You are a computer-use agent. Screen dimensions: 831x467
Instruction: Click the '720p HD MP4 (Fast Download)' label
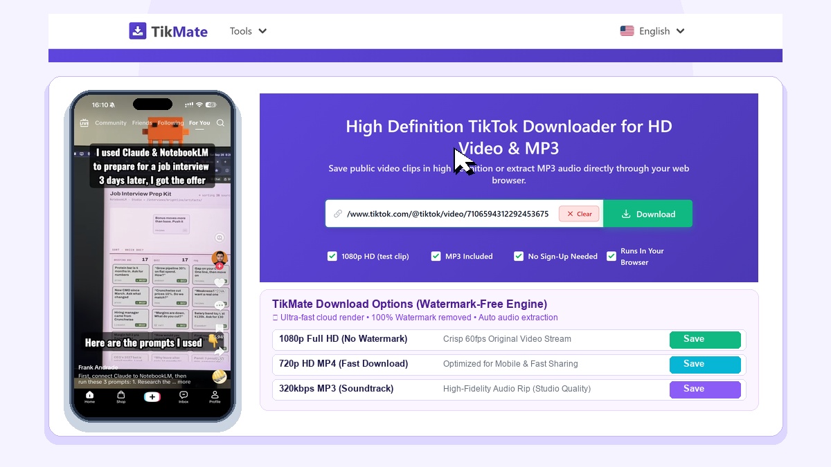pyautogui.click(x=343, y=364)
